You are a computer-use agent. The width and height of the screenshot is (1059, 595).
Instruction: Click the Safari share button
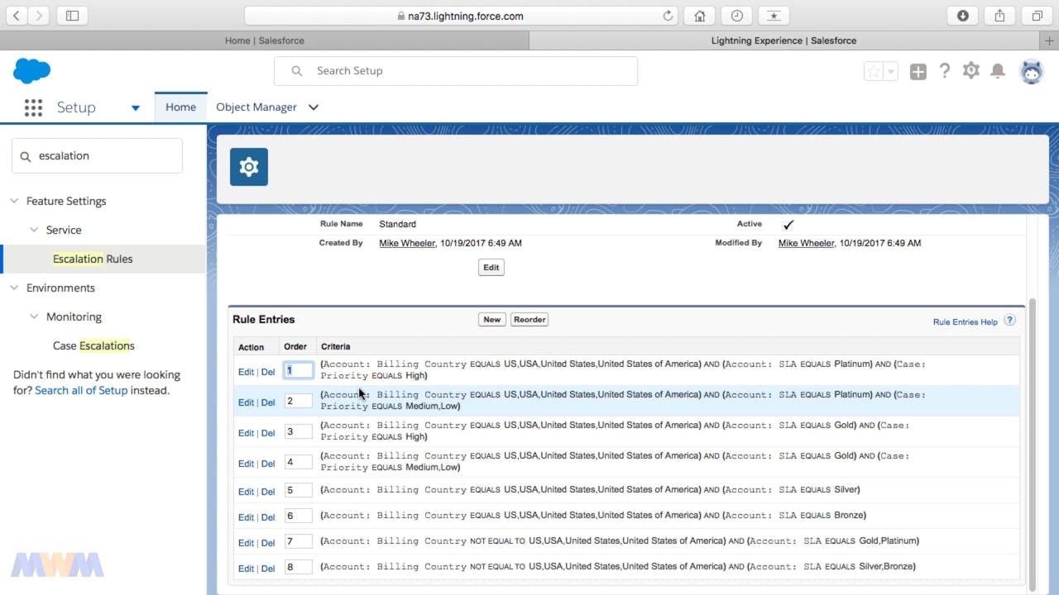pyautogui.click(x=999, y=16)
